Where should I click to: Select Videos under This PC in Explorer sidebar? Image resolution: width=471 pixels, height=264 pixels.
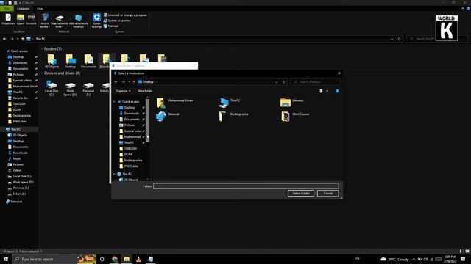15,170
